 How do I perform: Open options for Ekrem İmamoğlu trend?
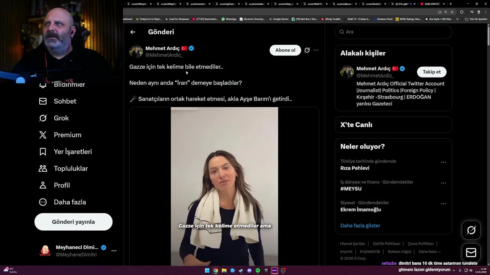pos(443,204)
